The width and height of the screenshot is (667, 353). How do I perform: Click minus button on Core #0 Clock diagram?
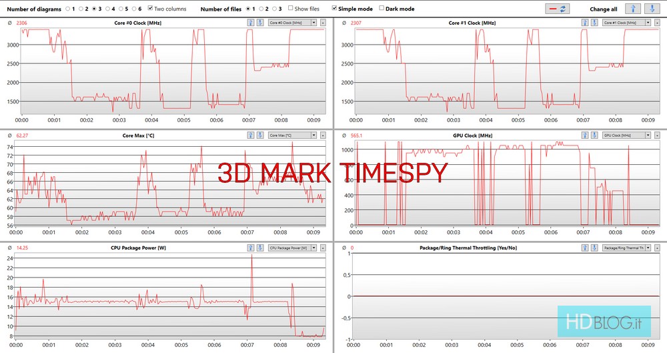click(x=323, y=23)
